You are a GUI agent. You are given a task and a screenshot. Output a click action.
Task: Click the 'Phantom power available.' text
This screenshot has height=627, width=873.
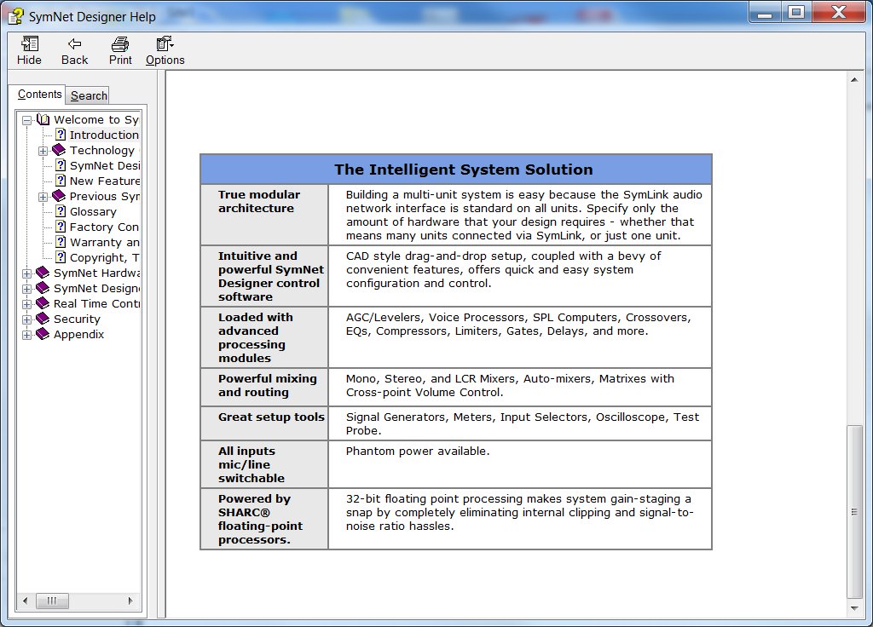point(418,452)
